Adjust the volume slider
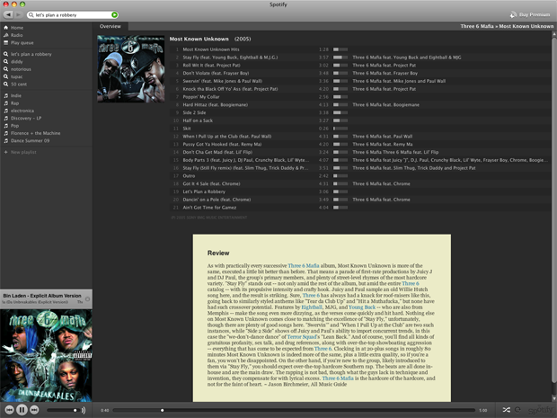Image resolution: width=557 pixels, height=418 pixels. [62, 410]
